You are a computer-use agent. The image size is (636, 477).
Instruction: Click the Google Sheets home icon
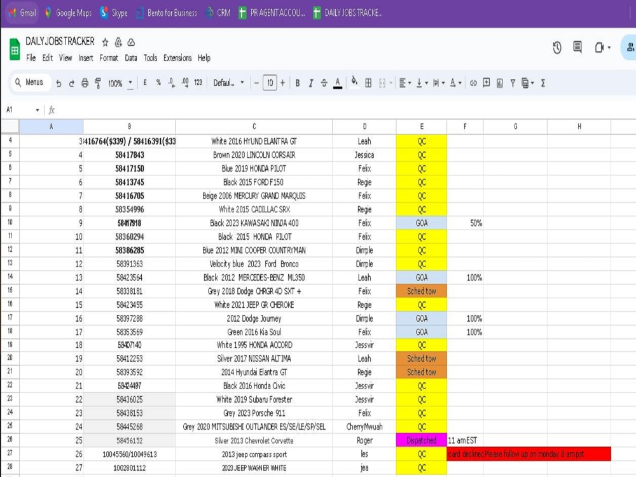15,50
